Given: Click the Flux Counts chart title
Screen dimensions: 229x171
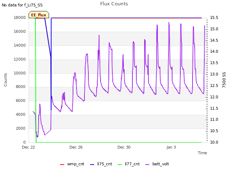Looking at the screenshot, I should point(114,4).
